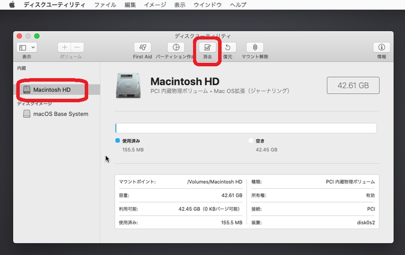Open the イメージ menu
405x255 pixels.
(155, 5)
